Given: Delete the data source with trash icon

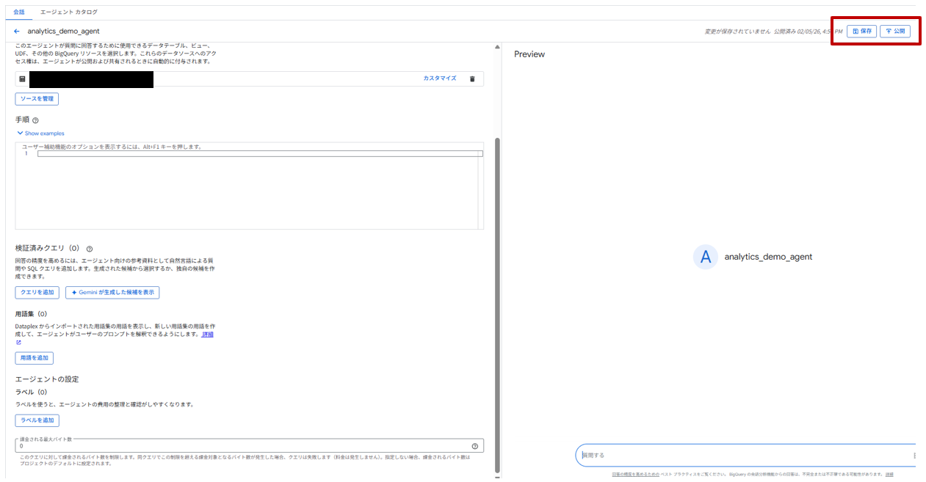Looking at the screenshot, I should (x=472, y=78).
